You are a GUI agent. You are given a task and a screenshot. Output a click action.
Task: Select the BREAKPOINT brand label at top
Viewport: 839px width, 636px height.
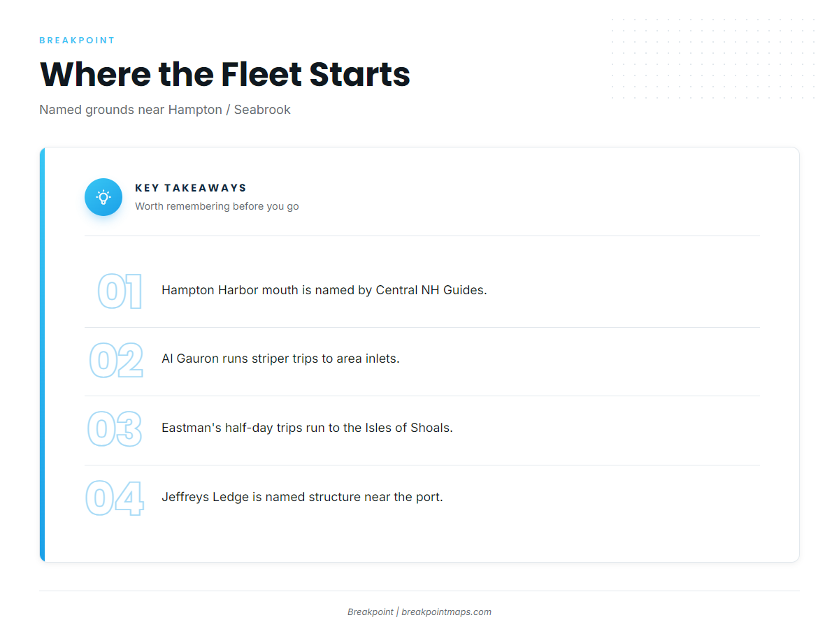coord(77,41)
